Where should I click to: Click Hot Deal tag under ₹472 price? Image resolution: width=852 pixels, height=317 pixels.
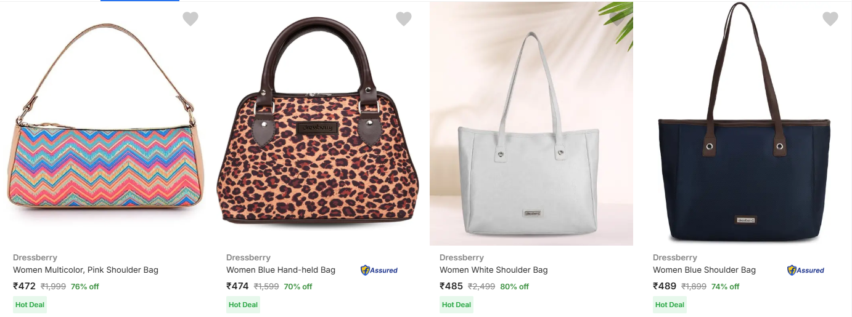[30, 305]
